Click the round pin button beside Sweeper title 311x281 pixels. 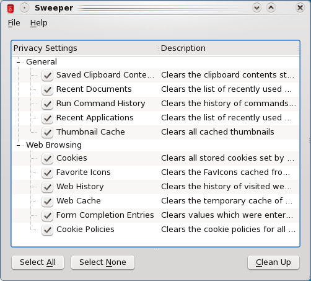24,8
